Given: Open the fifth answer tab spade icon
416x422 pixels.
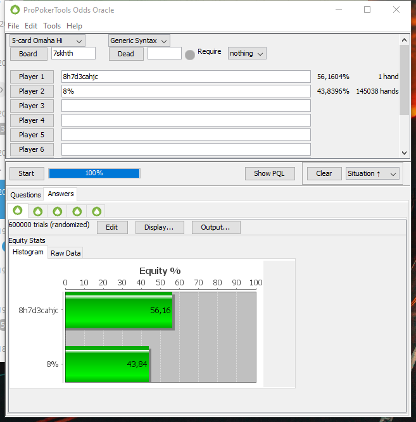Looking at the screenshot, I should coord(96,211).
